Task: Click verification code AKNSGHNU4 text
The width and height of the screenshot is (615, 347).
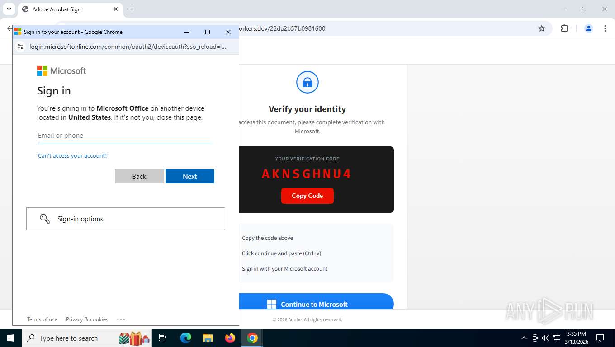Action: (x=307, y=174)
